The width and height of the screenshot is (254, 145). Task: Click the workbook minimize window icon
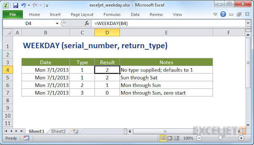pyautogui.click(x=231, y=15)
